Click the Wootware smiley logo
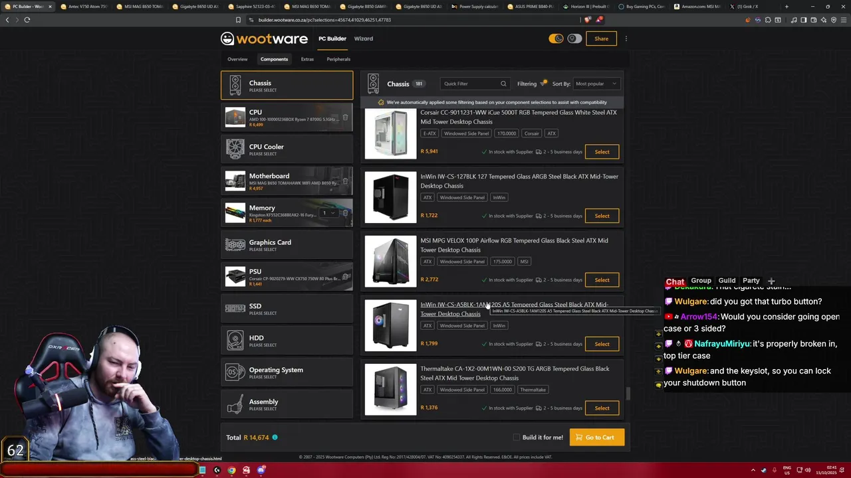Image resolution: width=851 pixels, height=478 pixels. click(227, 39)
